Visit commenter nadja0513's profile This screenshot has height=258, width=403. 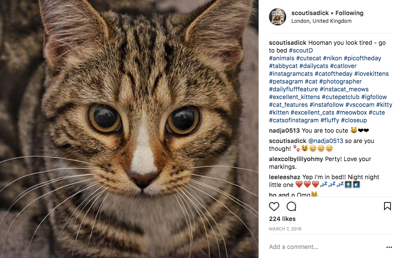tap(284, 131)
